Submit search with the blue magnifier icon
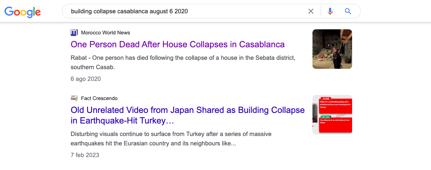This screenshot has height=170, width=431. (348, 11)
